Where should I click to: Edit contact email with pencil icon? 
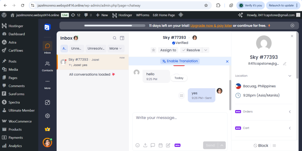285,64
